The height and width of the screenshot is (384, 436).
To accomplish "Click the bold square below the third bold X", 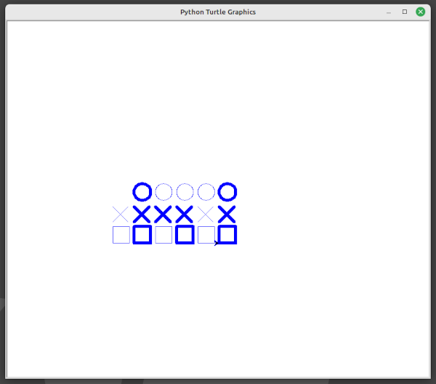I will 185,235.
